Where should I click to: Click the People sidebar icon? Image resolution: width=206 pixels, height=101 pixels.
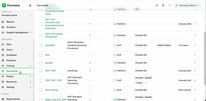pos(3,76)
